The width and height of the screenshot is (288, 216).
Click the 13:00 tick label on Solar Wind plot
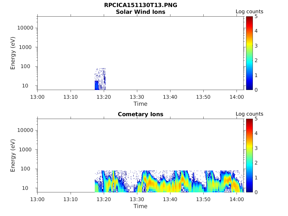click(37, 97)
